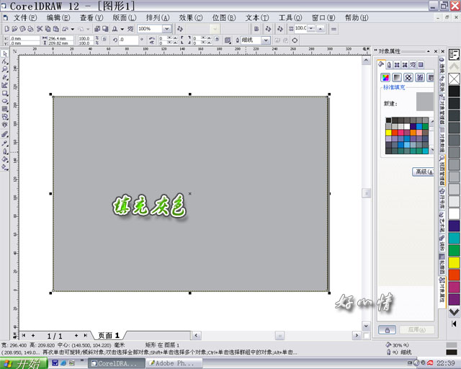Viewport: 461px width, 369px height.
Task: Open the 工具(O) menu
Action: (x=290, y=18)
